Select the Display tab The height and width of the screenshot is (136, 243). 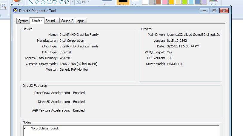pyautogui.click(x=37, y=20)
